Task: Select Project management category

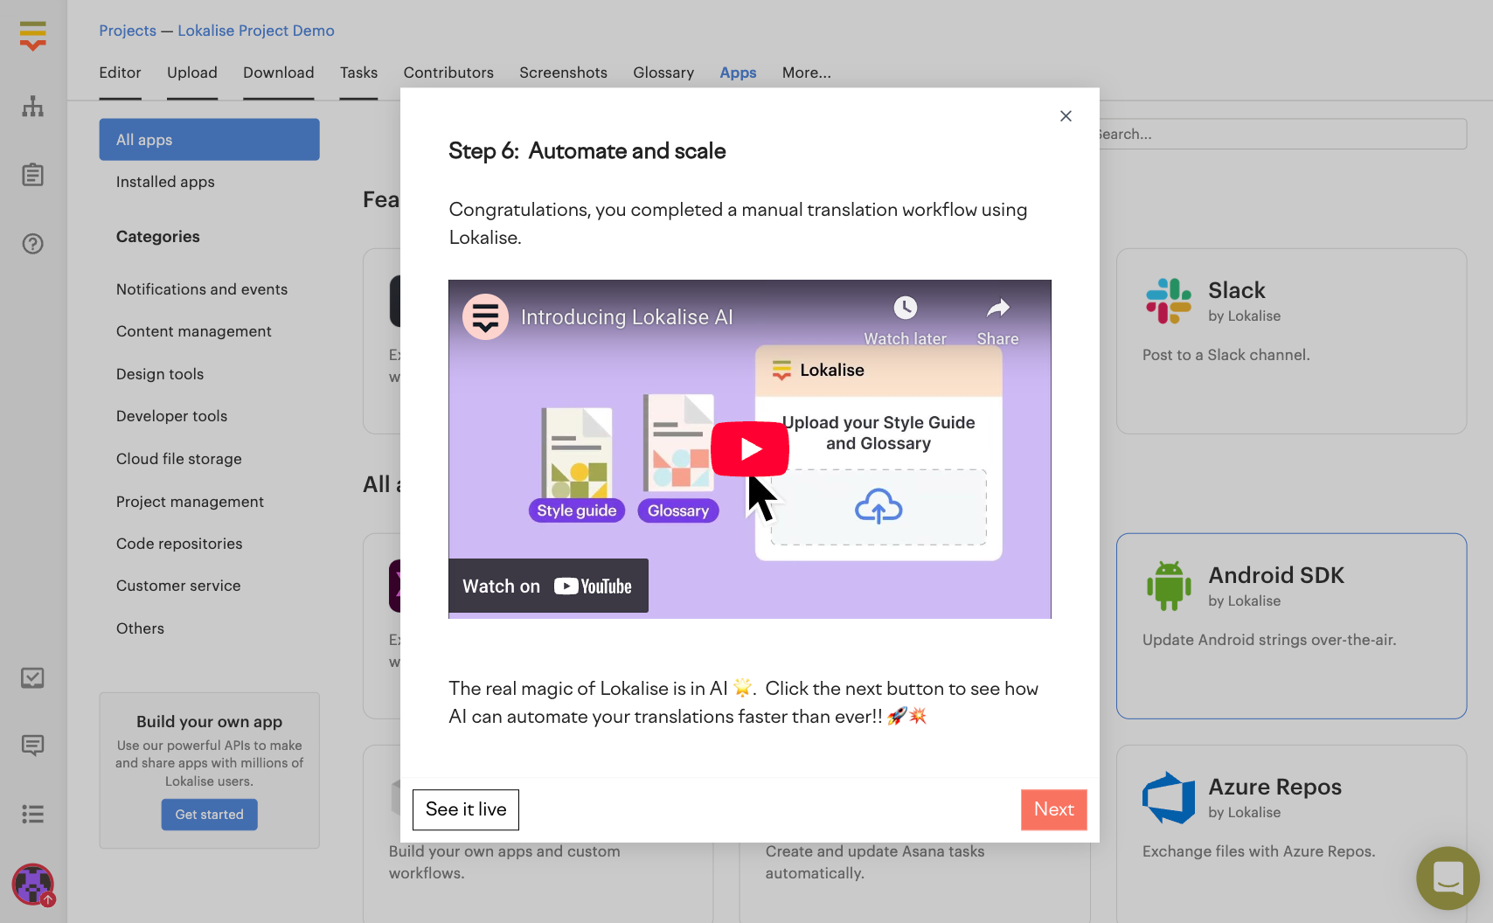Action: click(191, 502)
